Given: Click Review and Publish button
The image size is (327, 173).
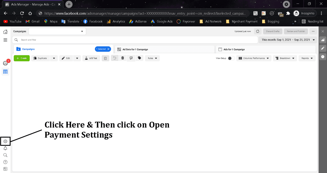Looking at the screenshot, I should click(296, 31).
